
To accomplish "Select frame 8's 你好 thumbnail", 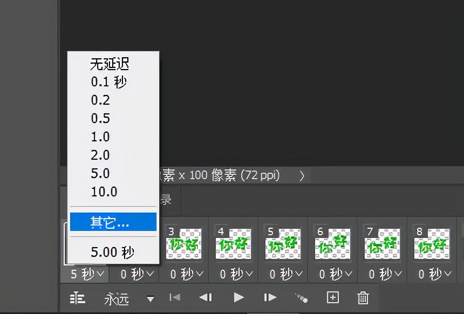I will click(432, 244).
